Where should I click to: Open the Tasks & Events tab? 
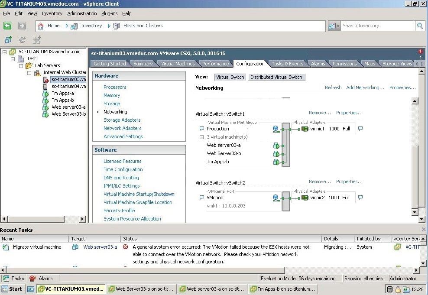tap(287, 64)
